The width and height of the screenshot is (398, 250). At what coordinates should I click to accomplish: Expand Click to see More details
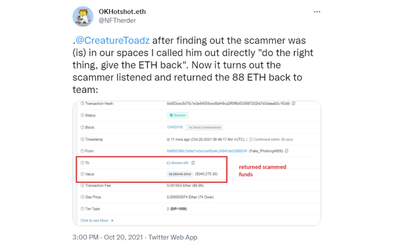coord(97,221)
